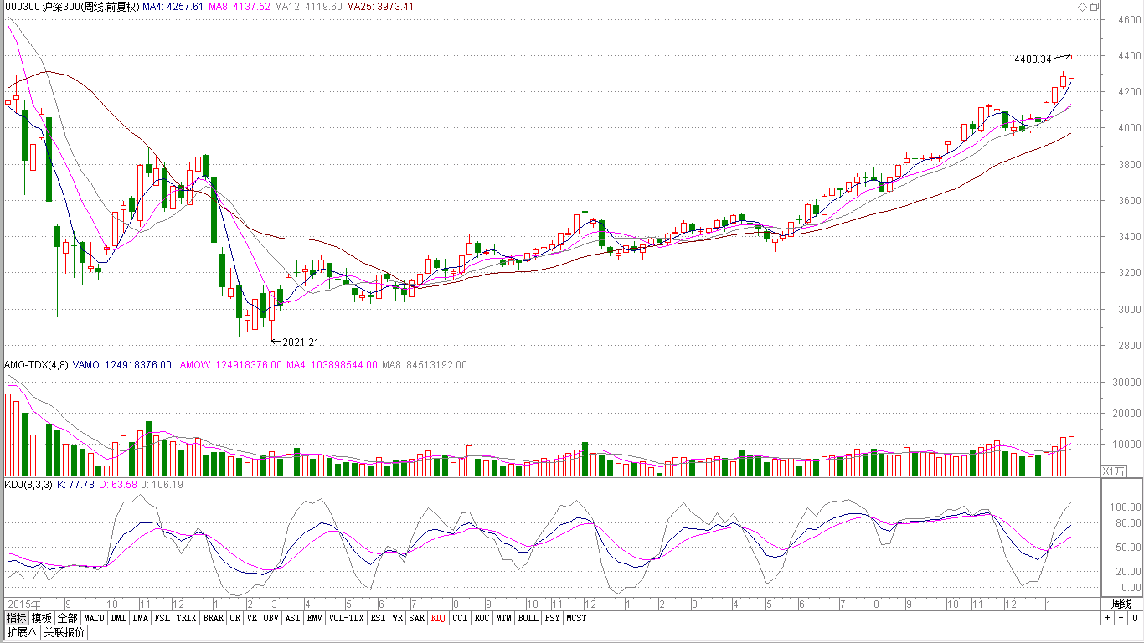Image resolution: width=1144 pixels, height=643 pixels.
Task: Select the MTM indicator tab
Action: (503, 618)
